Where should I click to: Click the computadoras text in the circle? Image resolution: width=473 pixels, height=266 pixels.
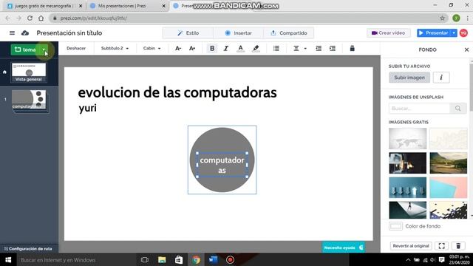pyautogui.click(x=222, y=165)
